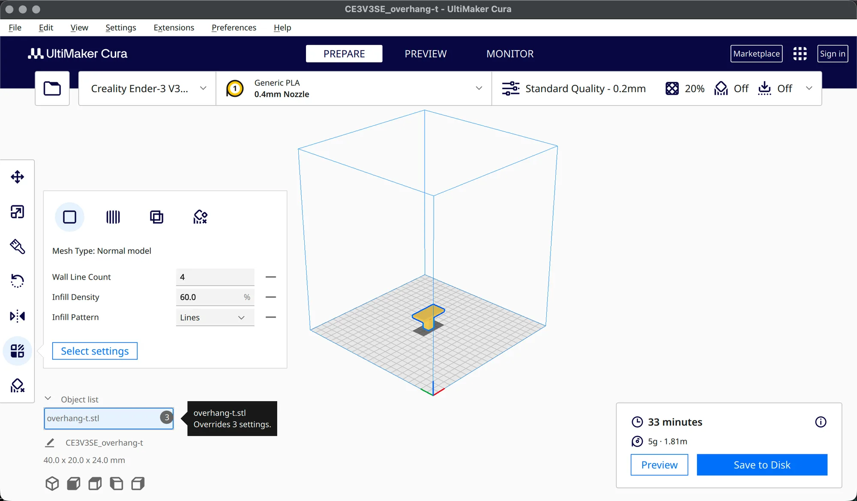857x501 pixels.
Task: Click the adhesion Off icon
Action: click(764, 88)
